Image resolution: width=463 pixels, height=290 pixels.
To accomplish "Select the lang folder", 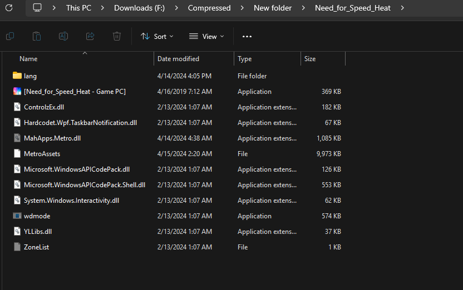I will pos(30,76).
